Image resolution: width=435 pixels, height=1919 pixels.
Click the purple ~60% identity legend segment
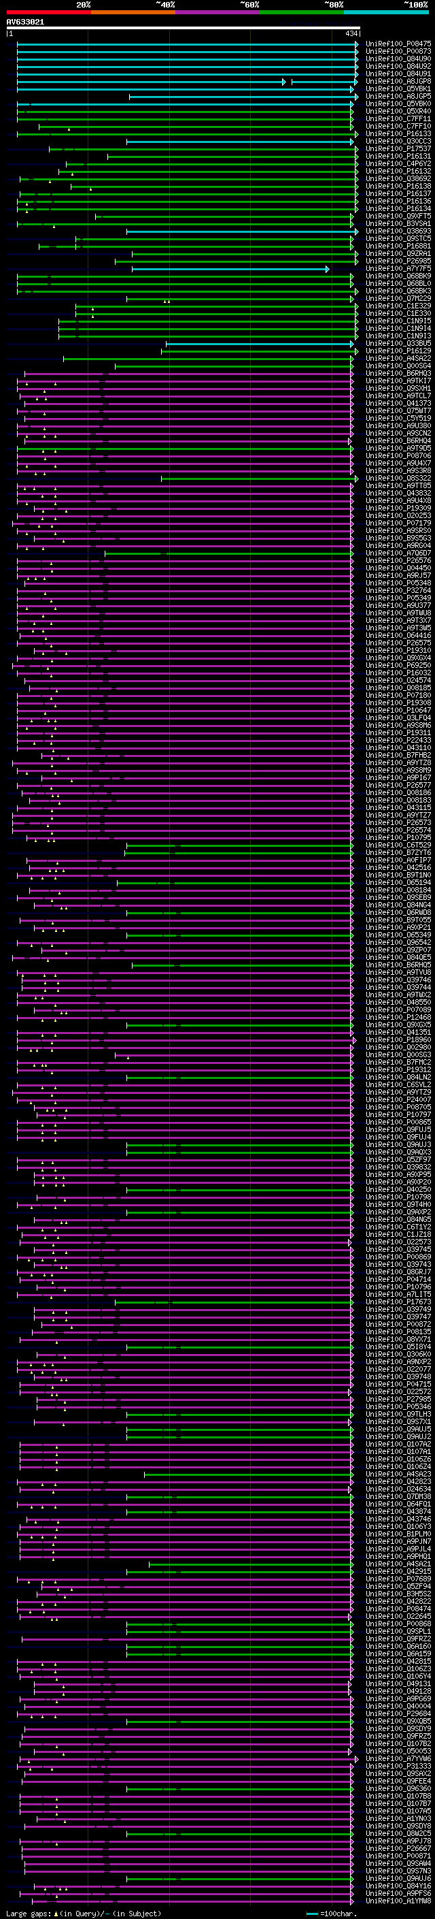218,13
